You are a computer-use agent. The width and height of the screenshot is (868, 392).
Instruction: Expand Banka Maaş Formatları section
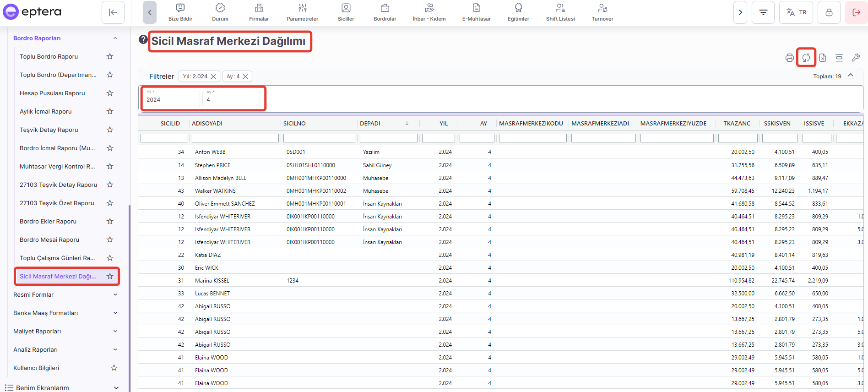click(x=115, y=313)
